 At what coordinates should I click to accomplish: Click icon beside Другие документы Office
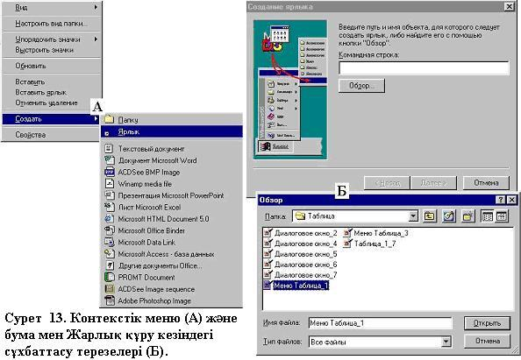(x=110, y=265)
